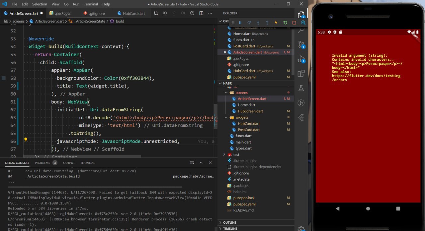Open the Git Graph activity icon
This screenshot has height=231, width=425.
(x=301, y=103)
